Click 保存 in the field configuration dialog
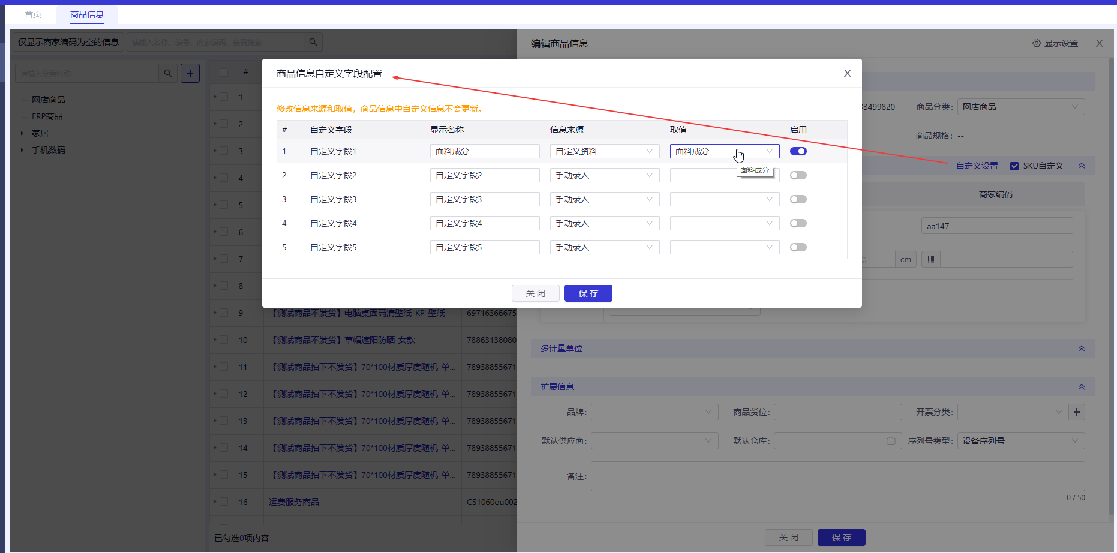 point(588,293)
